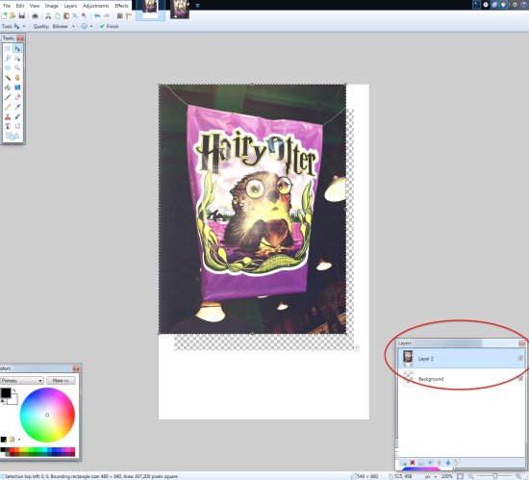This screenshot has height=480, width=529.
Task: Click the More >> button in Colors
Action: click(x=61, y=381)
